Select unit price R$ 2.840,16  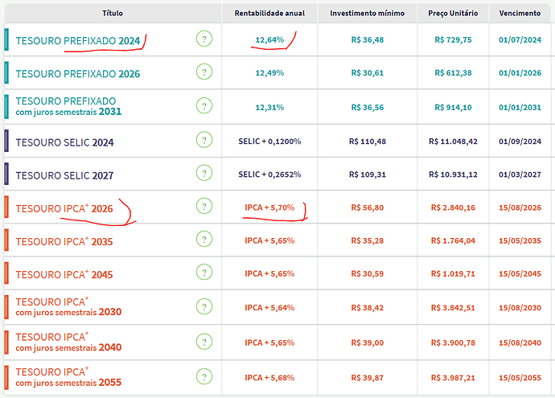(x=453, y=207)
